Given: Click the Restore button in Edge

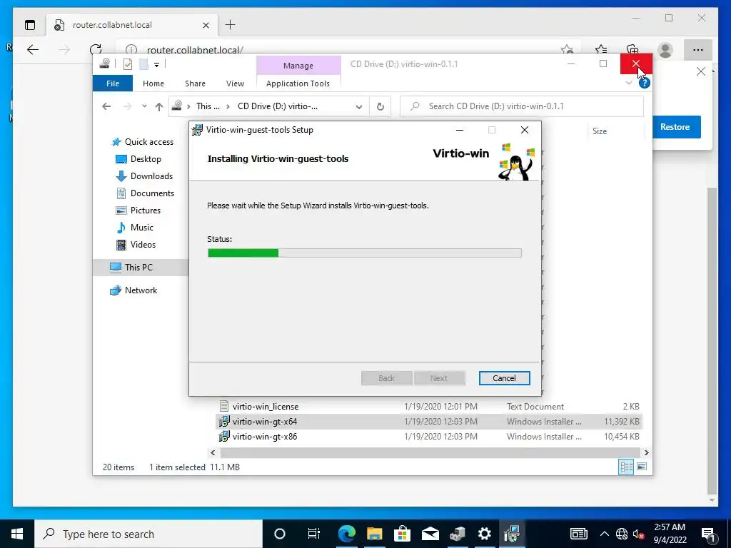Looking at the screenshot, I should pos(675,127).
